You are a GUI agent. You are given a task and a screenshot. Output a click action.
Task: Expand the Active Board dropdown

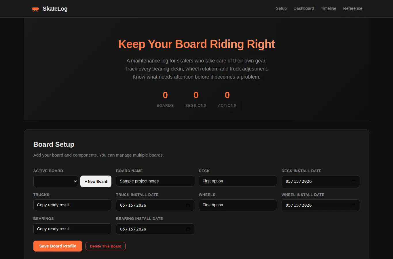(56, 181)
